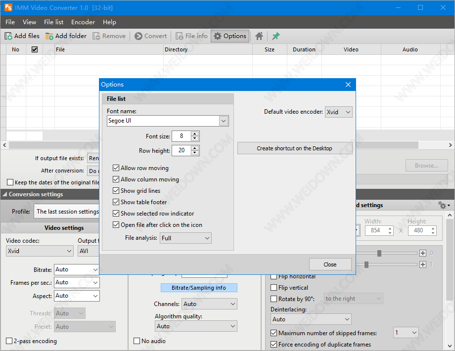The image size is (455, 351).
Task: Open the gear menu in additional settings panel
Action: (444, 205)
